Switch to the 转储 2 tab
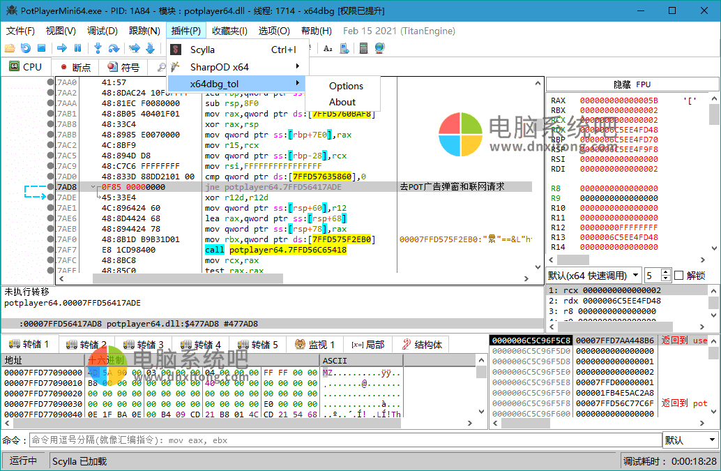This screenshot has height=471, width=721. 86,345
